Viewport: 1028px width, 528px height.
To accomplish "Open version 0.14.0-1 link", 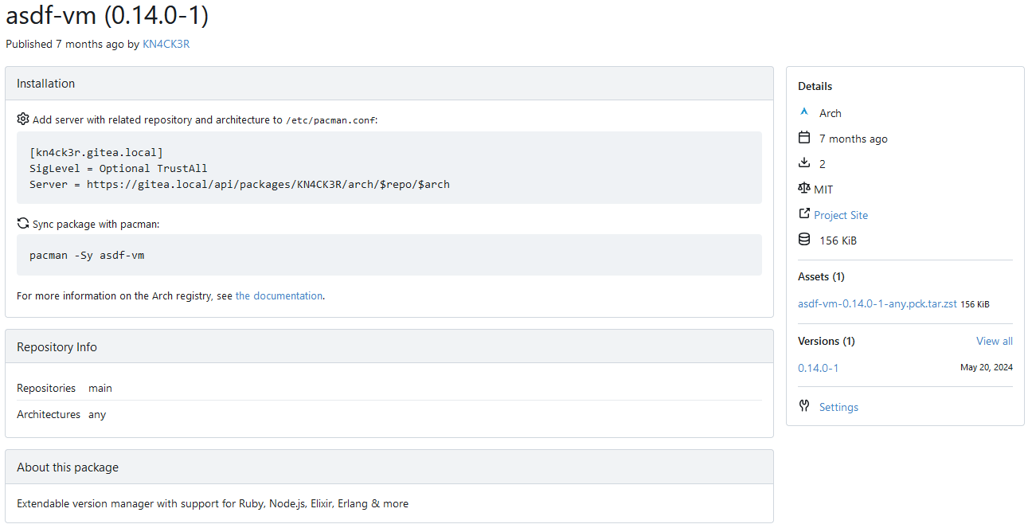I will tap(818, 368).
